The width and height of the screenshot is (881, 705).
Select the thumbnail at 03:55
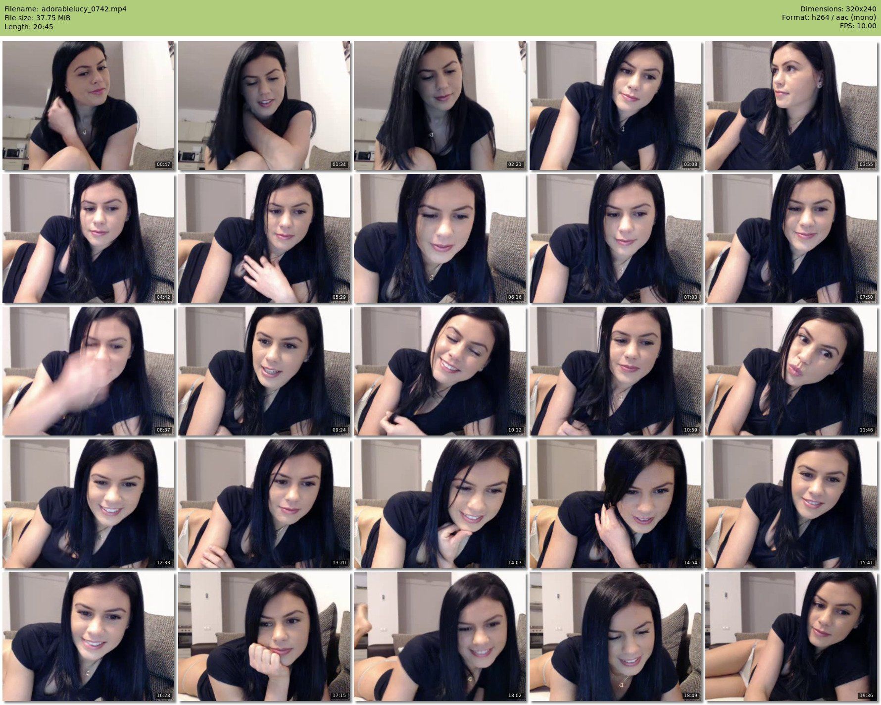tap(791, 106)
